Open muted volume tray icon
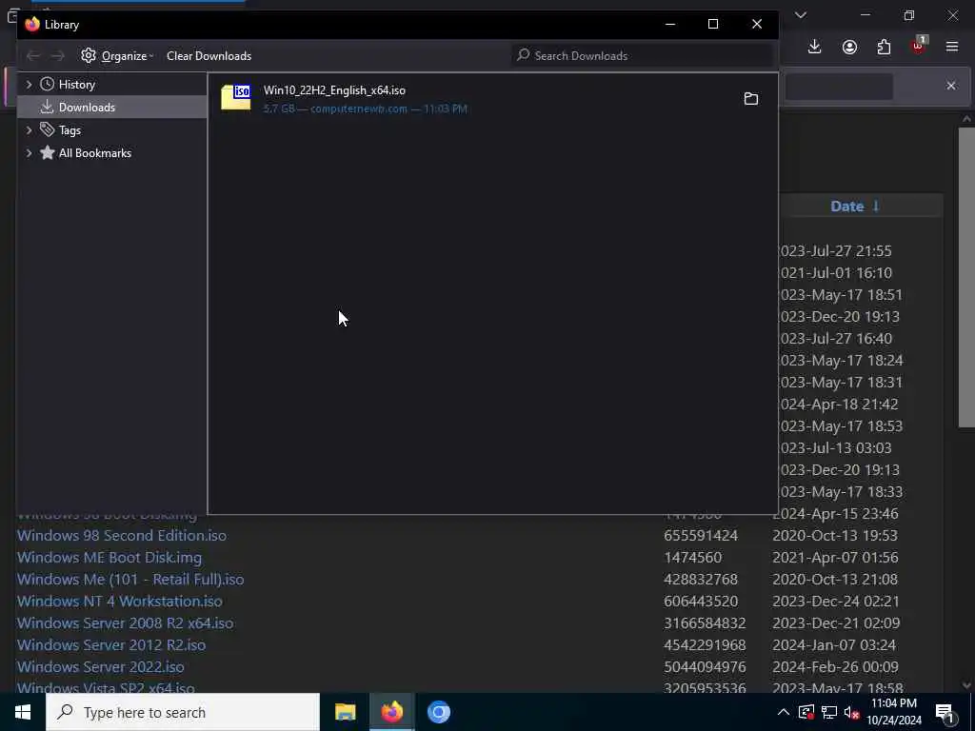 851,712
